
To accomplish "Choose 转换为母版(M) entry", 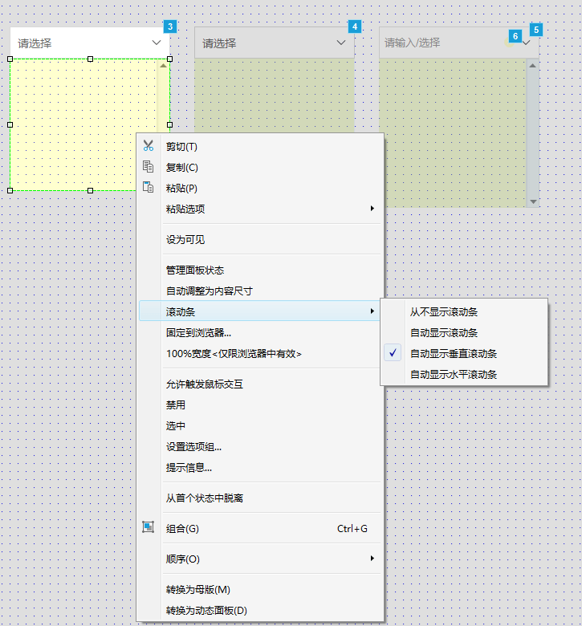I will (260, 589).
